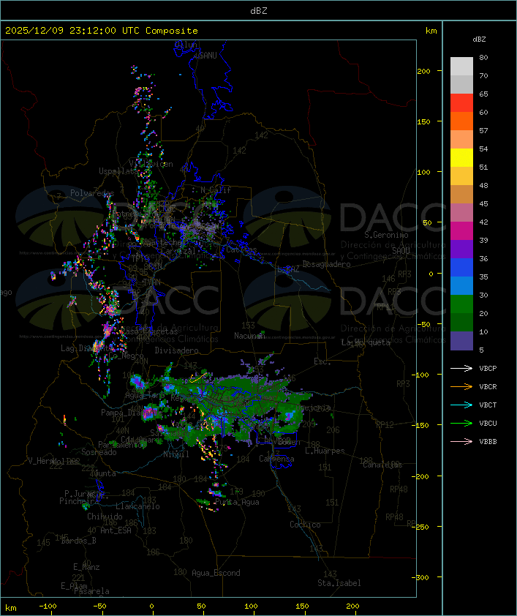Image resolution: width=517 pixels, height=616 pixels.
Task: Pick the purple 36-39 dBZ swatch
Action: coord(461,249)
